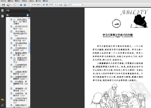Click bookmark icon beside 八种科学的记笔记方法
The height and width of the screenshot is (108, 151).
[11, 38]
